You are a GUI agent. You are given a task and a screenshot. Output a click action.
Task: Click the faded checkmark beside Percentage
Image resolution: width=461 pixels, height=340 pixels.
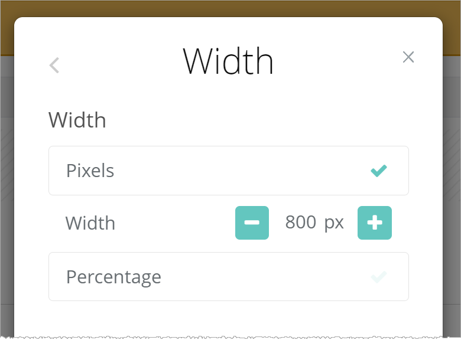click(378, 276)
